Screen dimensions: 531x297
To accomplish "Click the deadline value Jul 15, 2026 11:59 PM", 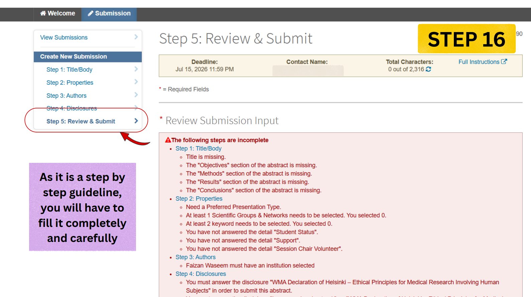I will (205, 69).
